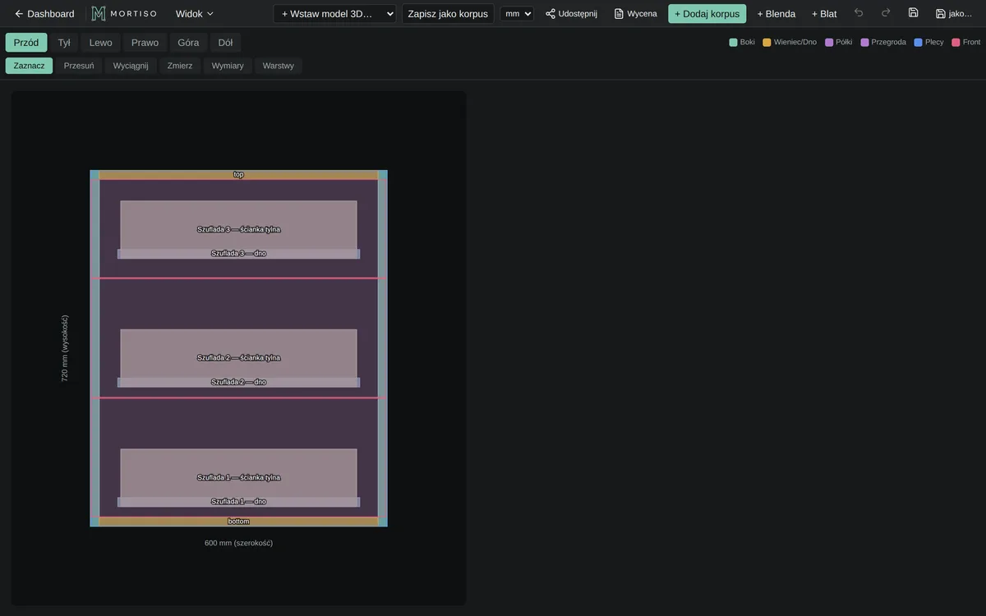Click the save-as 'jako...' icon button
This screenshot has width=986, height=616.
pyautogui.click(x=953, y=13)
